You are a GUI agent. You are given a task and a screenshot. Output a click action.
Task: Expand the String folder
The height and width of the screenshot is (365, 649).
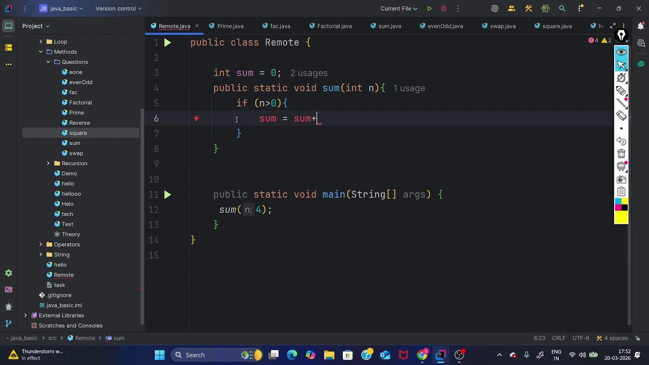pyautogui.click(x=41, y=254)
